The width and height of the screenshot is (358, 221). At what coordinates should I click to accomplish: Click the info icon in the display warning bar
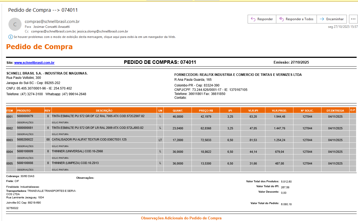point(10,37)
